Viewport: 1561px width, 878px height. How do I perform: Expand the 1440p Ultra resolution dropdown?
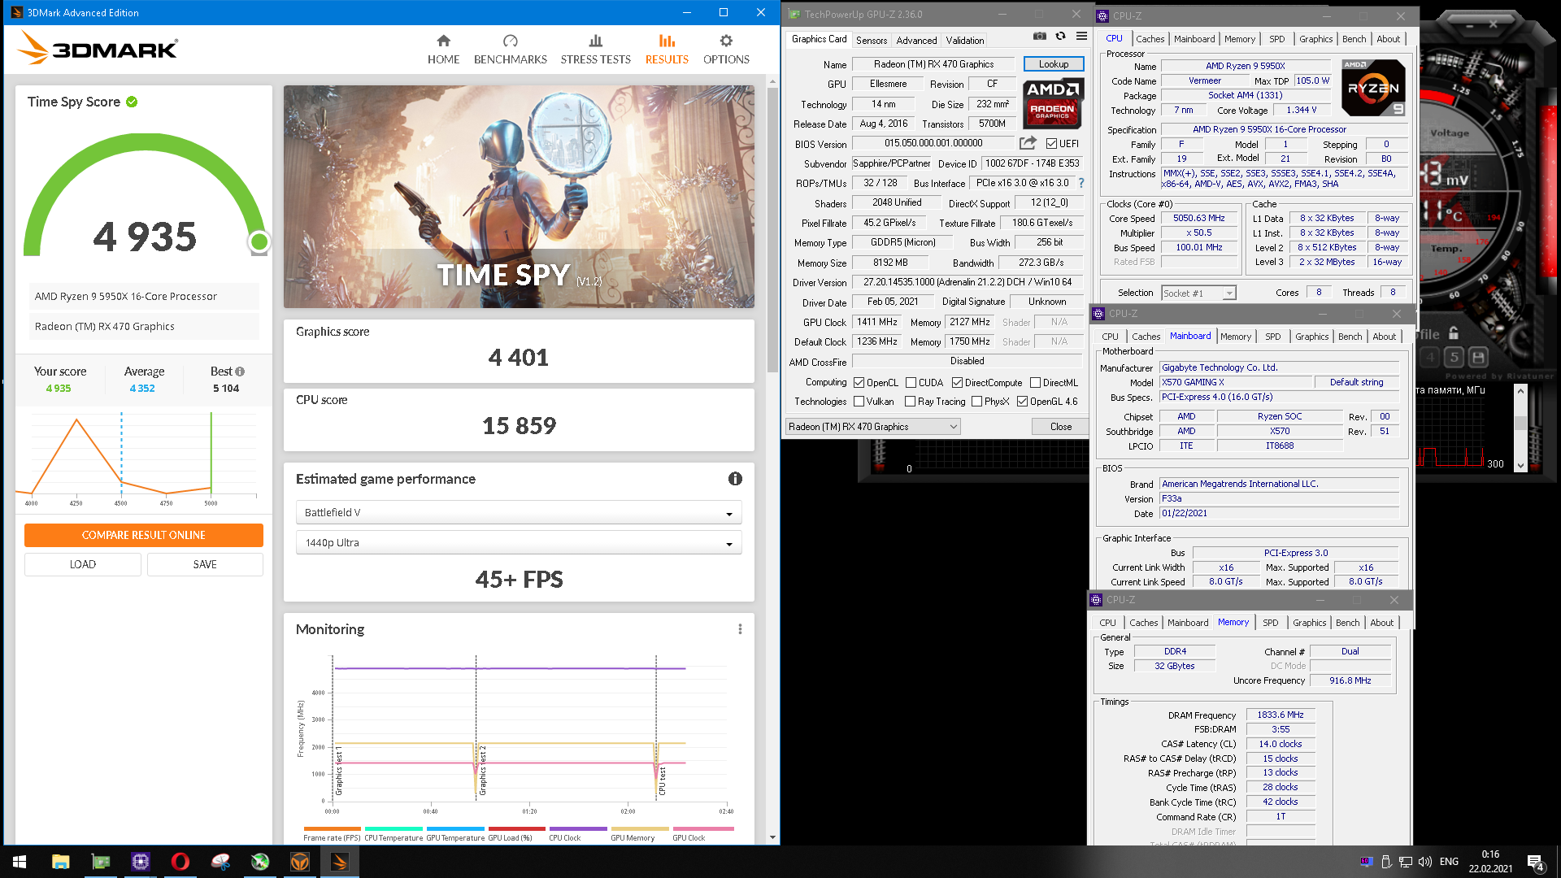(519, 543)
